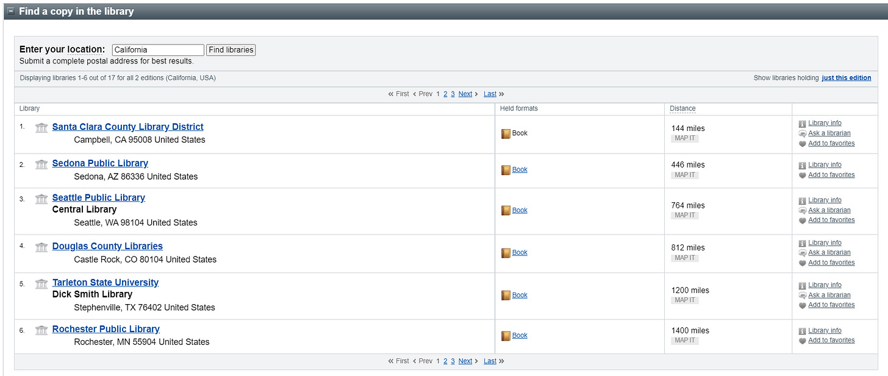Open the just this edition link

847,78
